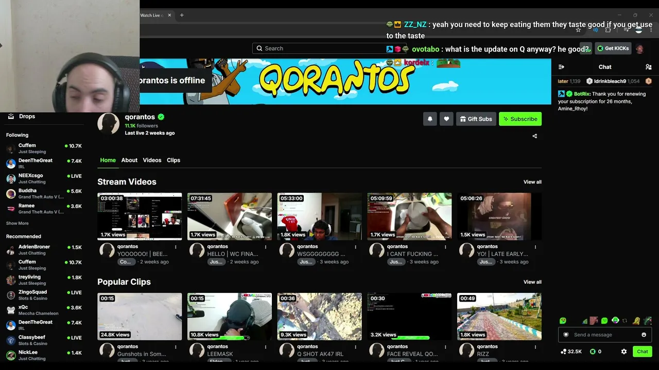659x370 pixels.
Task: Click the notification bell for qorantos
Action: [x=430, y=119]
